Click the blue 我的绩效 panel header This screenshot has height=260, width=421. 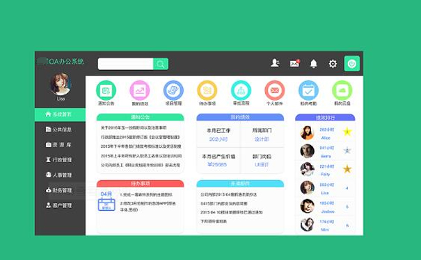tap(240, 117)
